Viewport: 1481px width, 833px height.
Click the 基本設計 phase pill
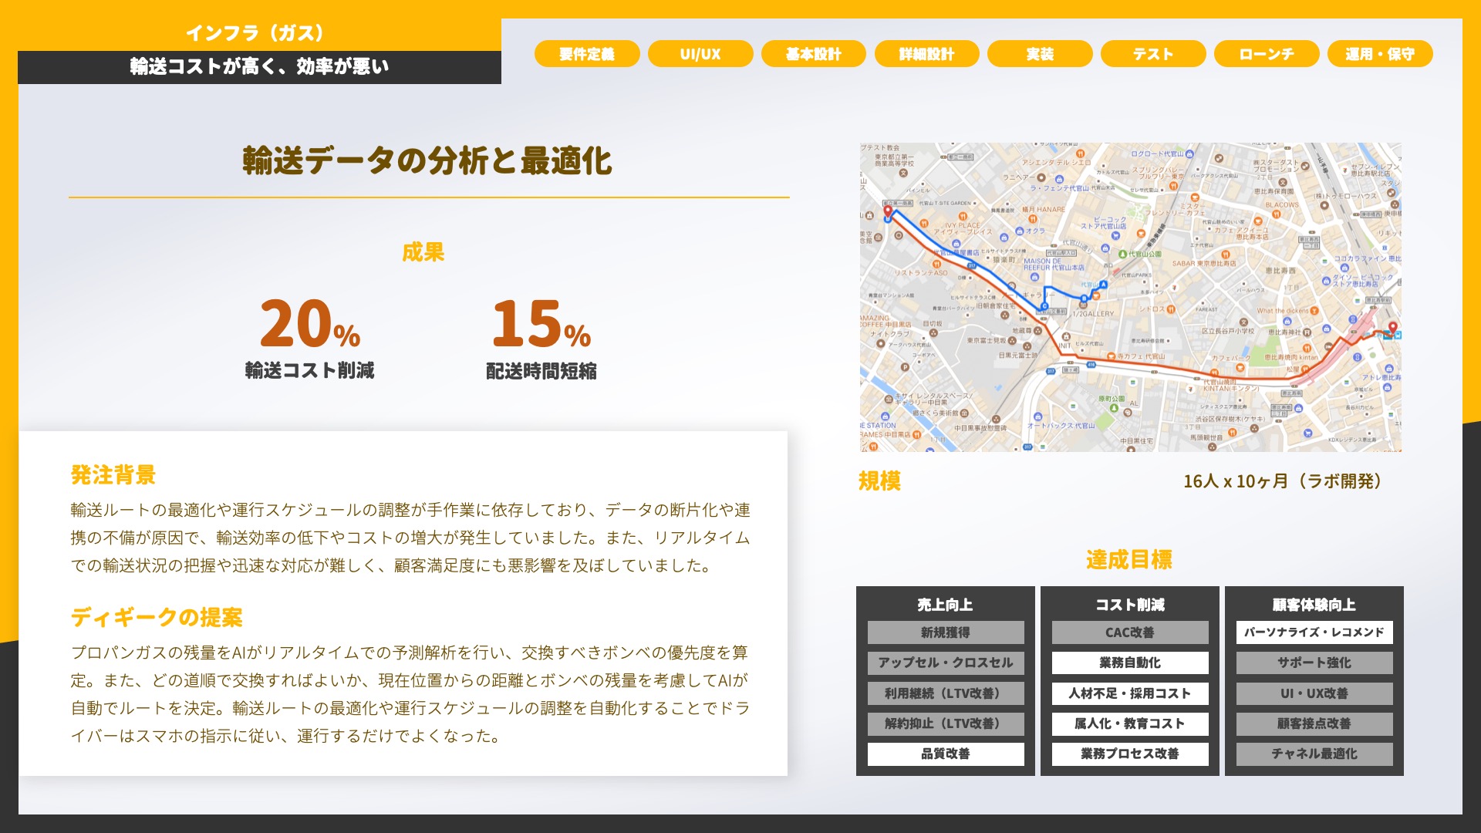[x=813, y=54]
